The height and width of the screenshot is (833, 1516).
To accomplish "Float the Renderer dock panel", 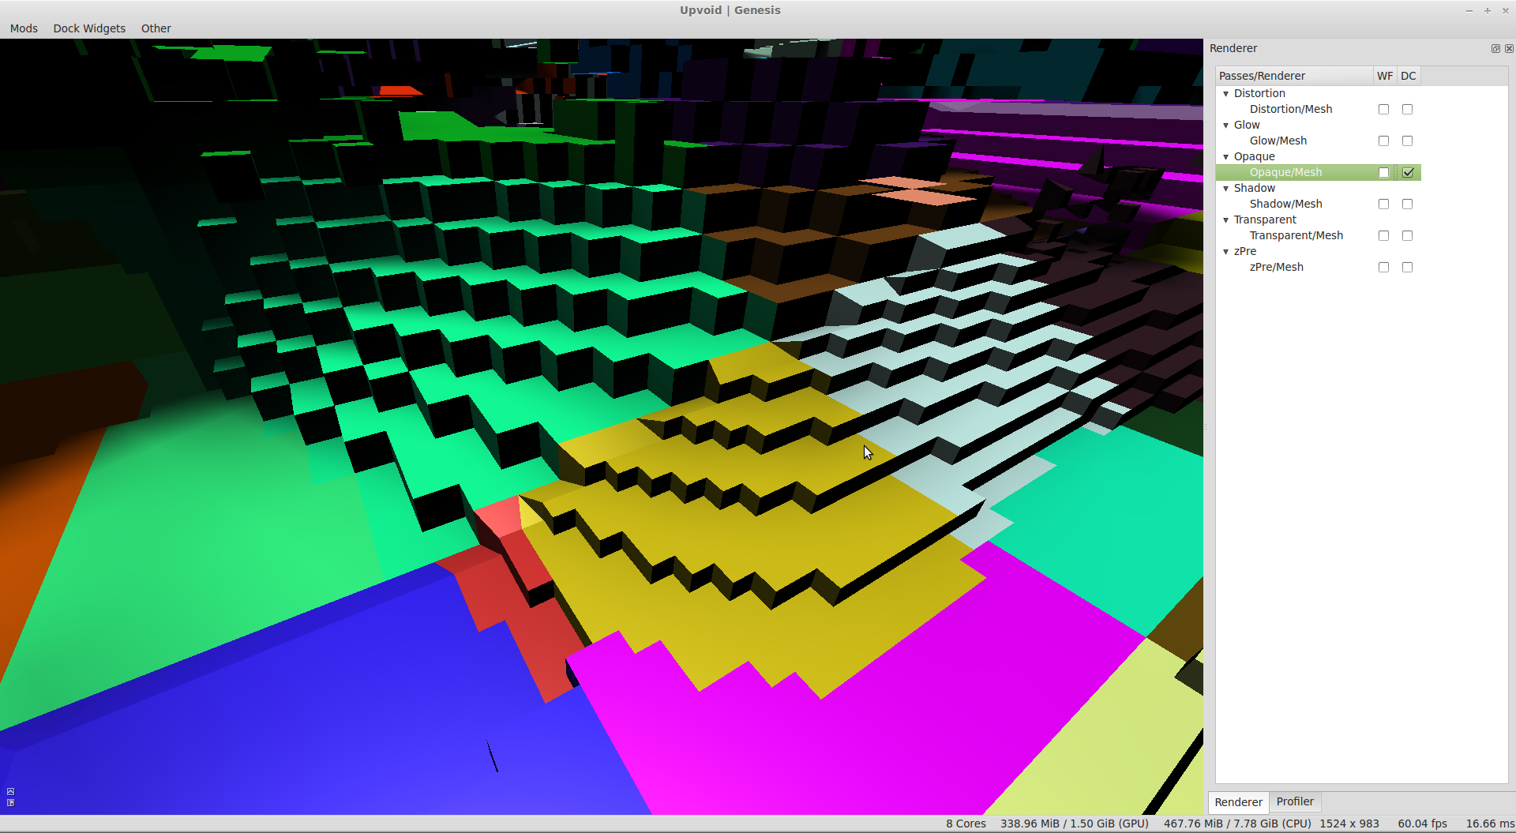I will click(x=1495, y=49).
